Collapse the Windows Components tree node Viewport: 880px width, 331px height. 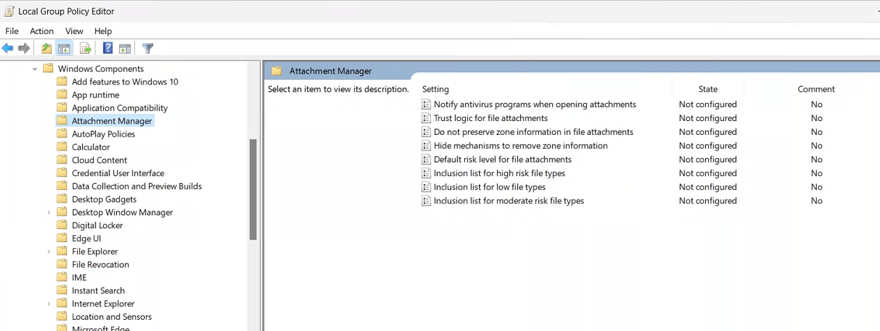35,69
